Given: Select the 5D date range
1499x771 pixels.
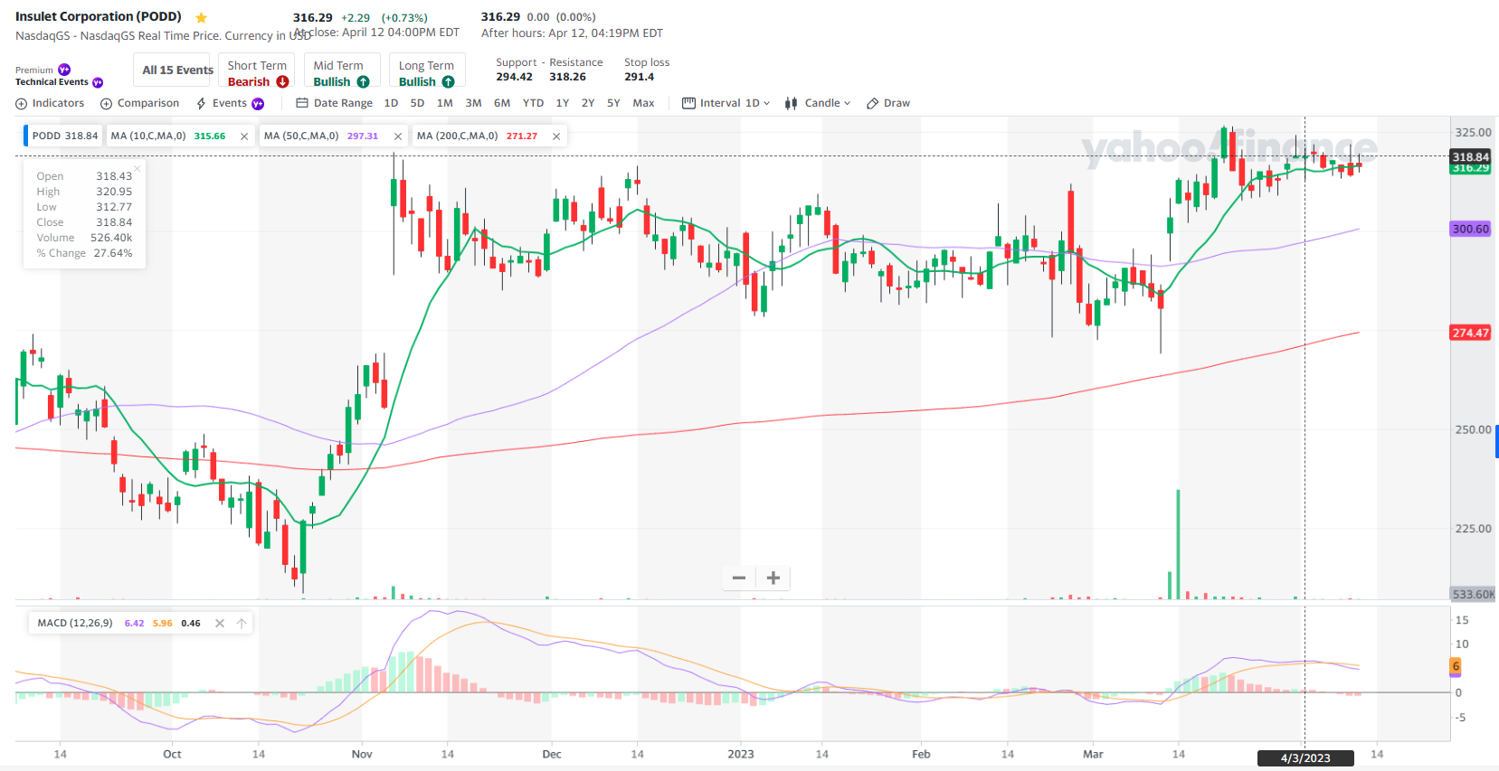Looking at the screenshot, I should coord(417,103).
